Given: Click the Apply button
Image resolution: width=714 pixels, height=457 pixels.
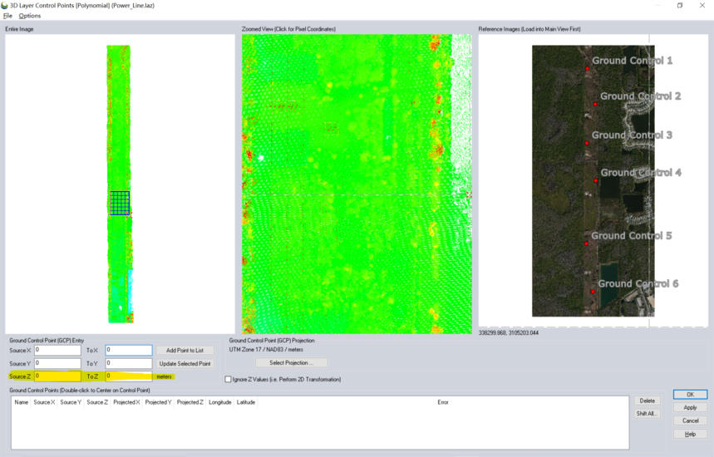Looking at the screenshot, I should (x=691, y=407).
